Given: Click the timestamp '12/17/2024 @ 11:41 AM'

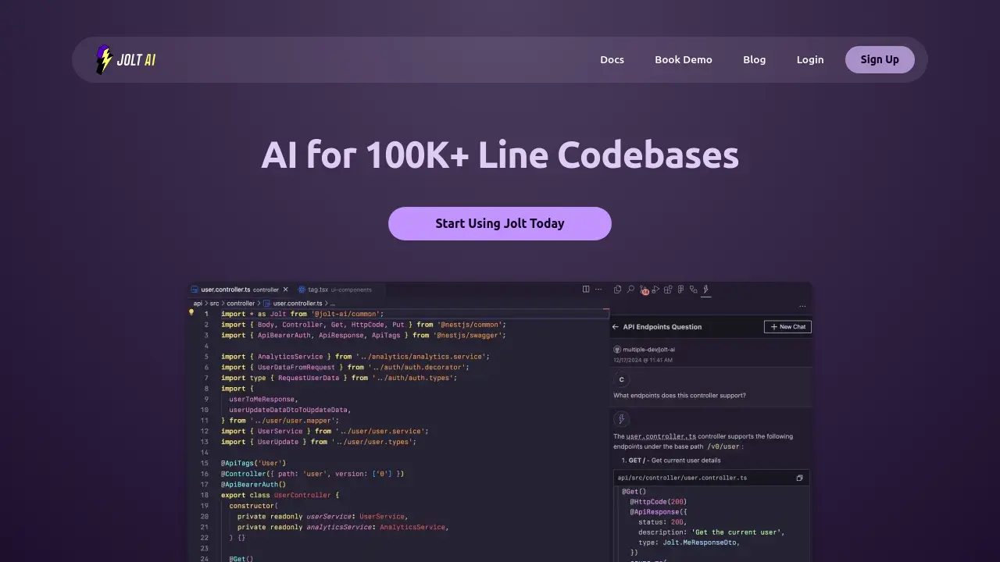Looking at the screenshot, I should click(643, 360).
